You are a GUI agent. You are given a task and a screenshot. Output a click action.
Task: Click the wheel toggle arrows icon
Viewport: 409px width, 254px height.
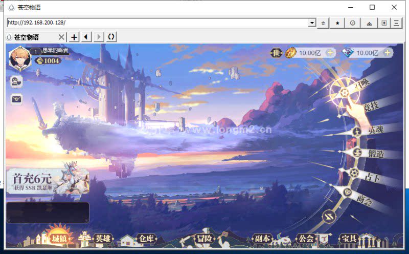coord(329,217)
